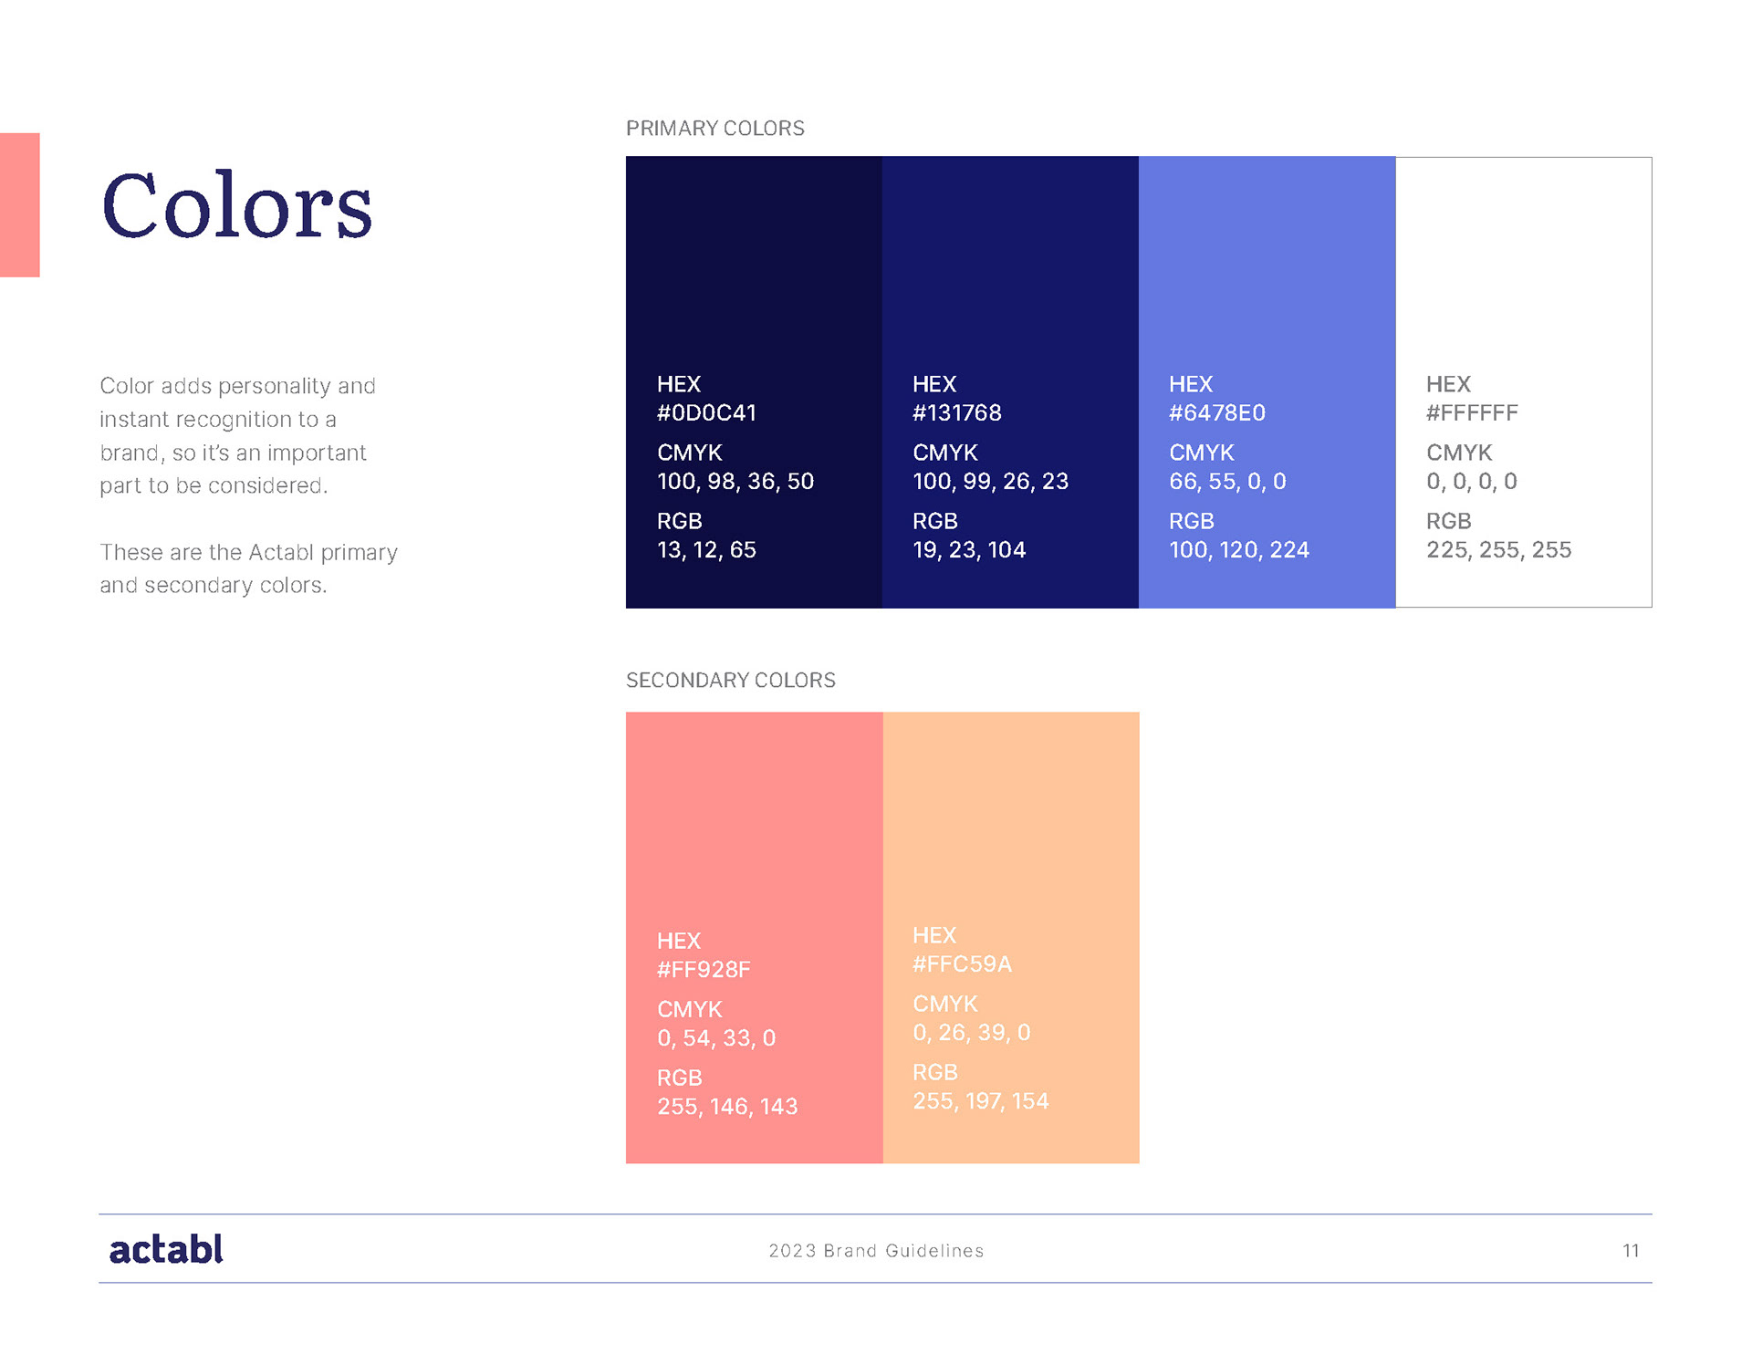This screenshot has width=1752, height=1354.
Task: Click the CMYK 100, 99, 26, 23 value
Action: (990, 482)
